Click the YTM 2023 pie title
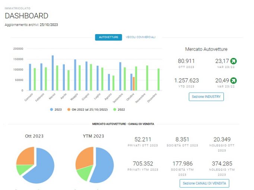The height and width of the screenshot is (190, 254). [93, 136]
